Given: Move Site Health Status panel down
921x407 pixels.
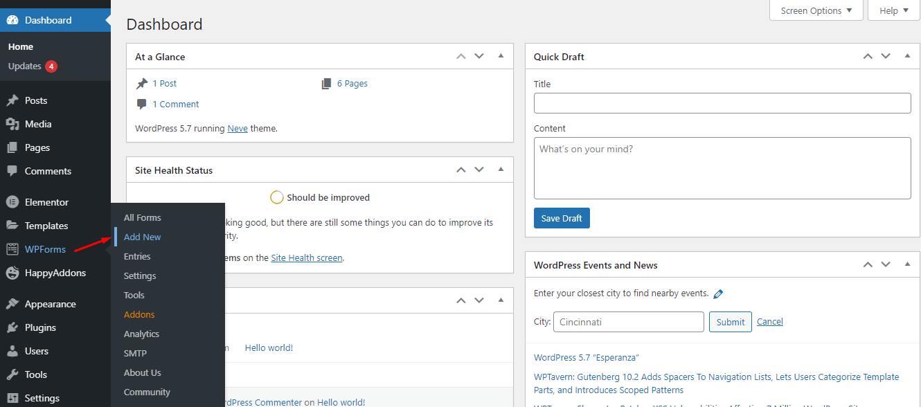Looking at the screenshot, I should (479, 170).
